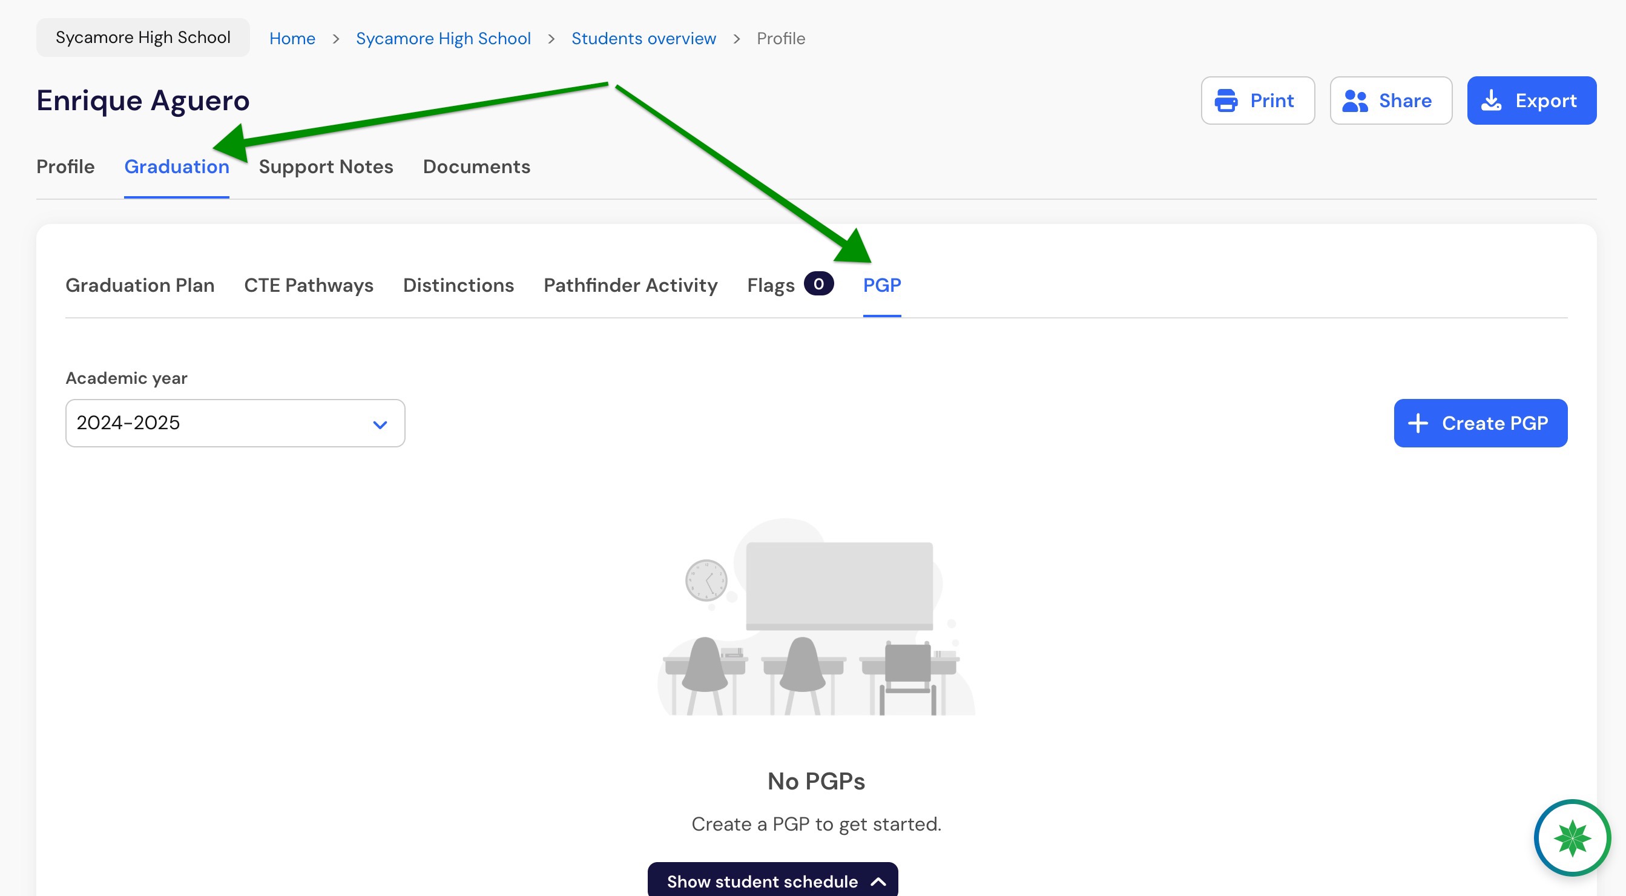Go to Students overview breadcrumb

(643, 39)
